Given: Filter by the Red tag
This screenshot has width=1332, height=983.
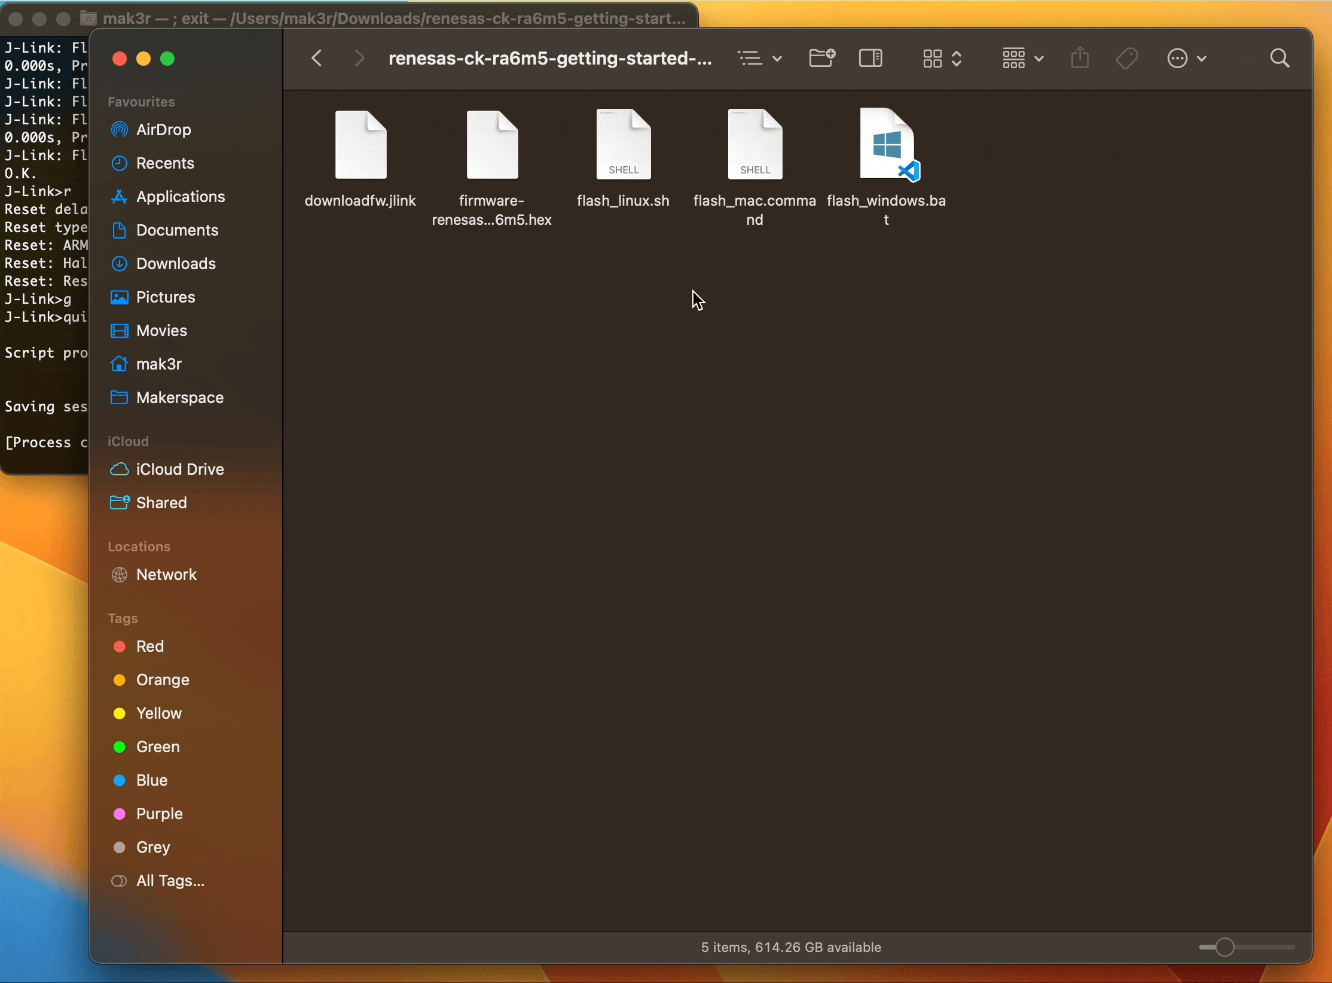Looking at the screenshot, I should pyautogui.click(x=149, y=646).
